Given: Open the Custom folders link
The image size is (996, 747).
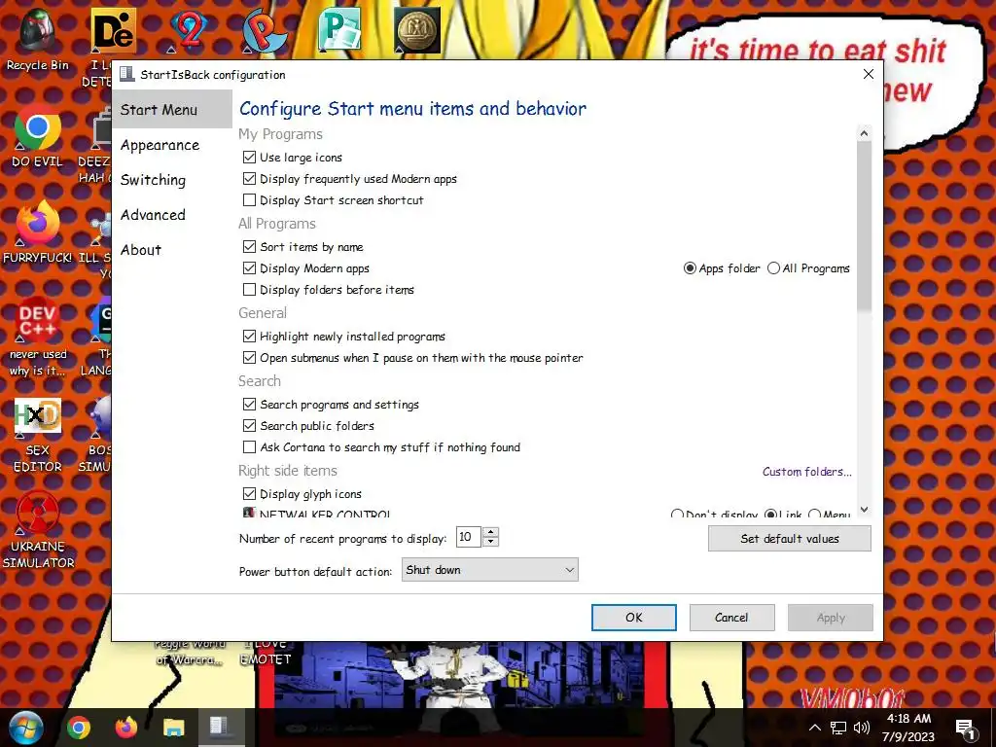Looking at the screenshot, I should pos(806,472).
